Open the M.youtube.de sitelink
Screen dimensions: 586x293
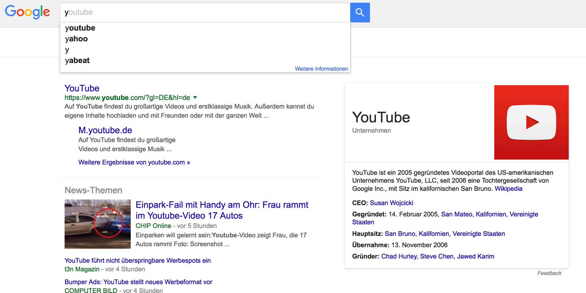point(105,130)
